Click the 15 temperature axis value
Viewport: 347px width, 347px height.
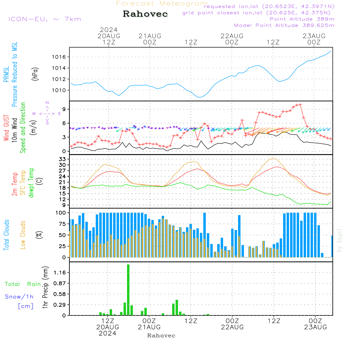(62, 194)
